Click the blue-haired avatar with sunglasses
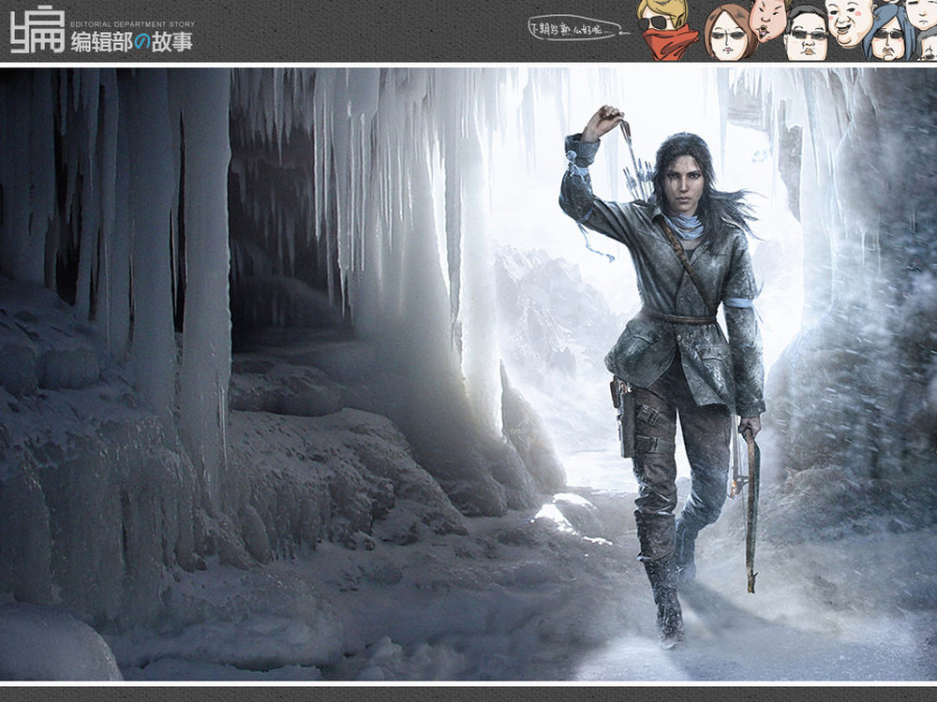937x702 pixels. tap(890, 34)
